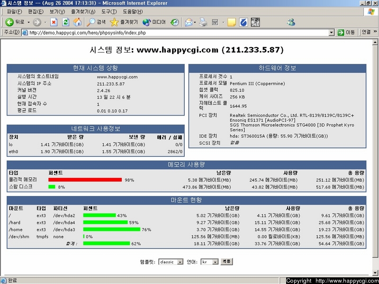Click the 이동 Go button
Image resolution: width=379 pixels, height=284 pixels.
coord(346,33)
